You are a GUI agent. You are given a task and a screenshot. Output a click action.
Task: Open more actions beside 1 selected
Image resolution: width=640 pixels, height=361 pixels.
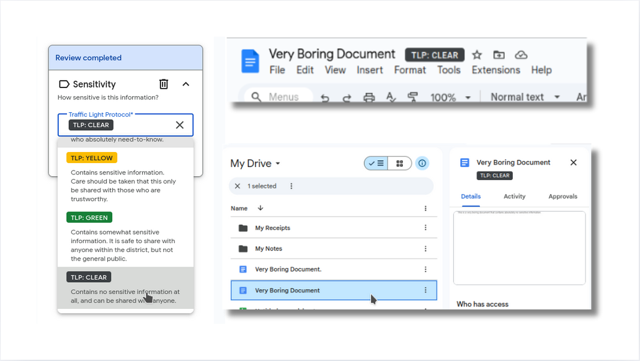(291, 186)
